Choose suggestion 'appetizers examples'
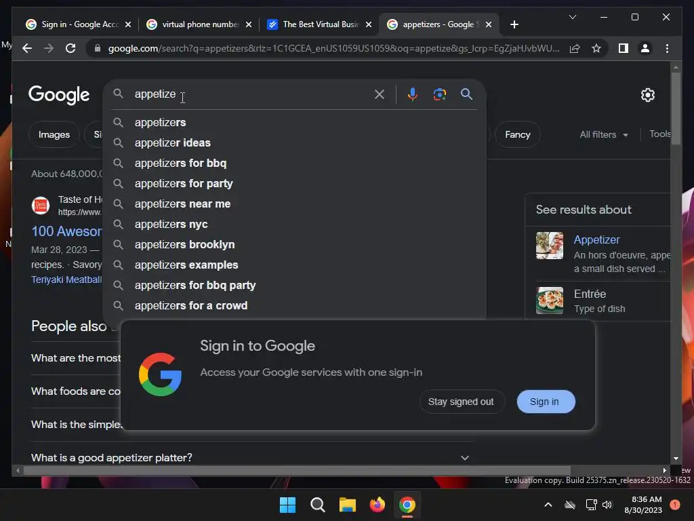This screenshot has width=694, height=521. [x=294, y=265]
